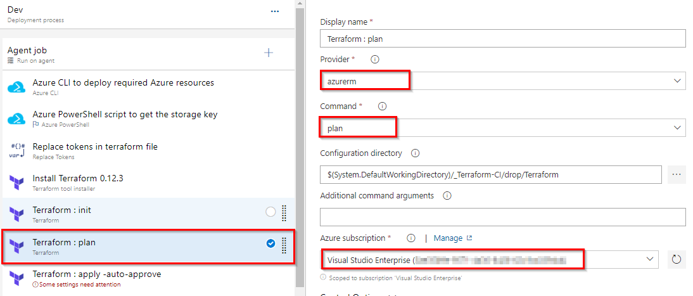Screen dimensions: 693x296
Task: Click Additional command arguments info icon
Action: point(447,196)
